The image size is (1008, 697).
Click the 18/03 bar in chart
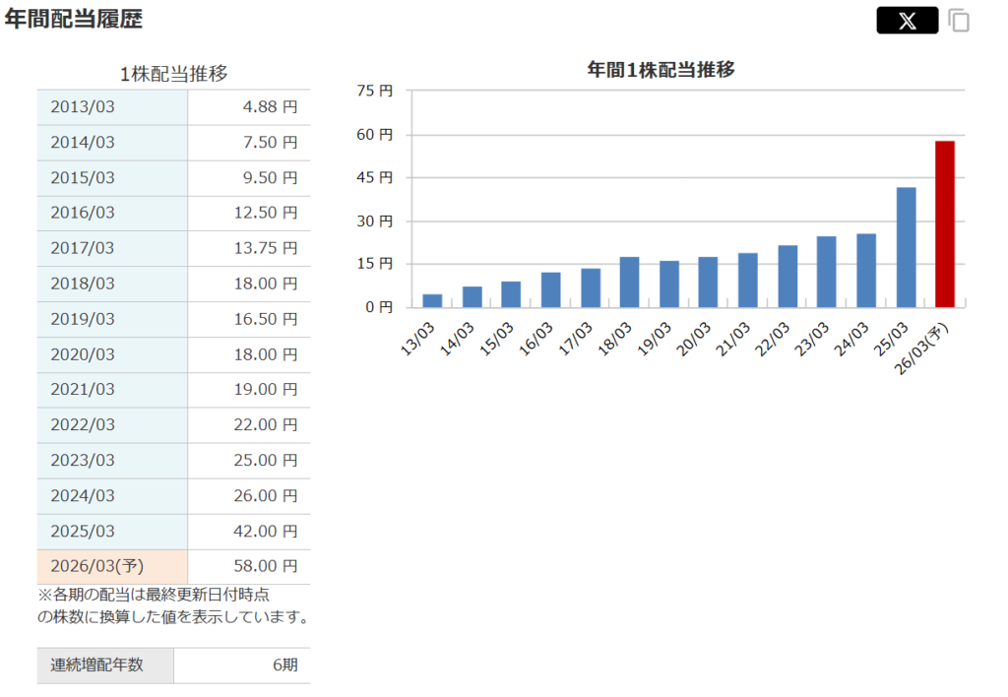[x=629, y=282]
